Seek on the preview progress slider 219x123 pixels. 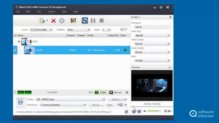point(152,107)
